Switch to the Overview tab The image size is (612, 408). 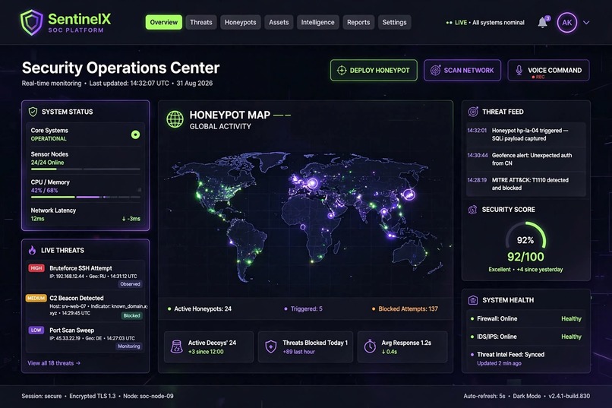[x=163, y=22]
